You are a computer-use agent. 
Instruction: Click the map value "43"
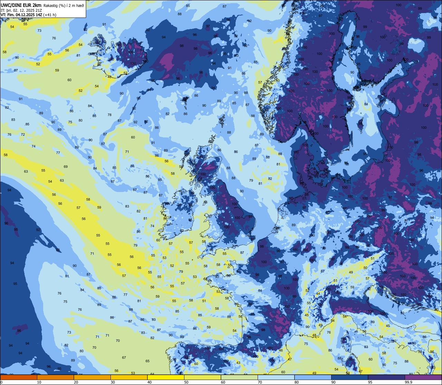pos(238,363)
